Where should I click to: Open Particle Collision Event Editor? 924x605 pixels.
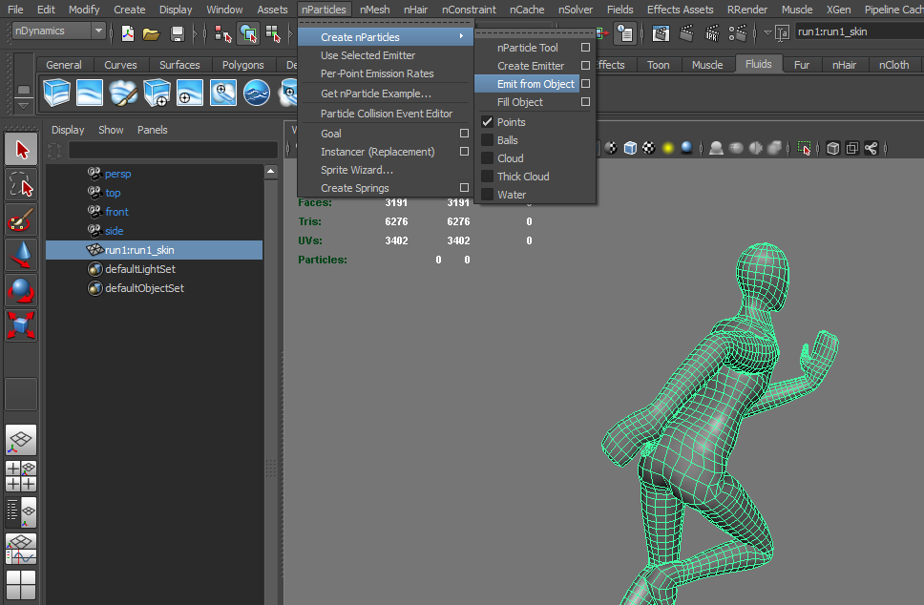386,114
